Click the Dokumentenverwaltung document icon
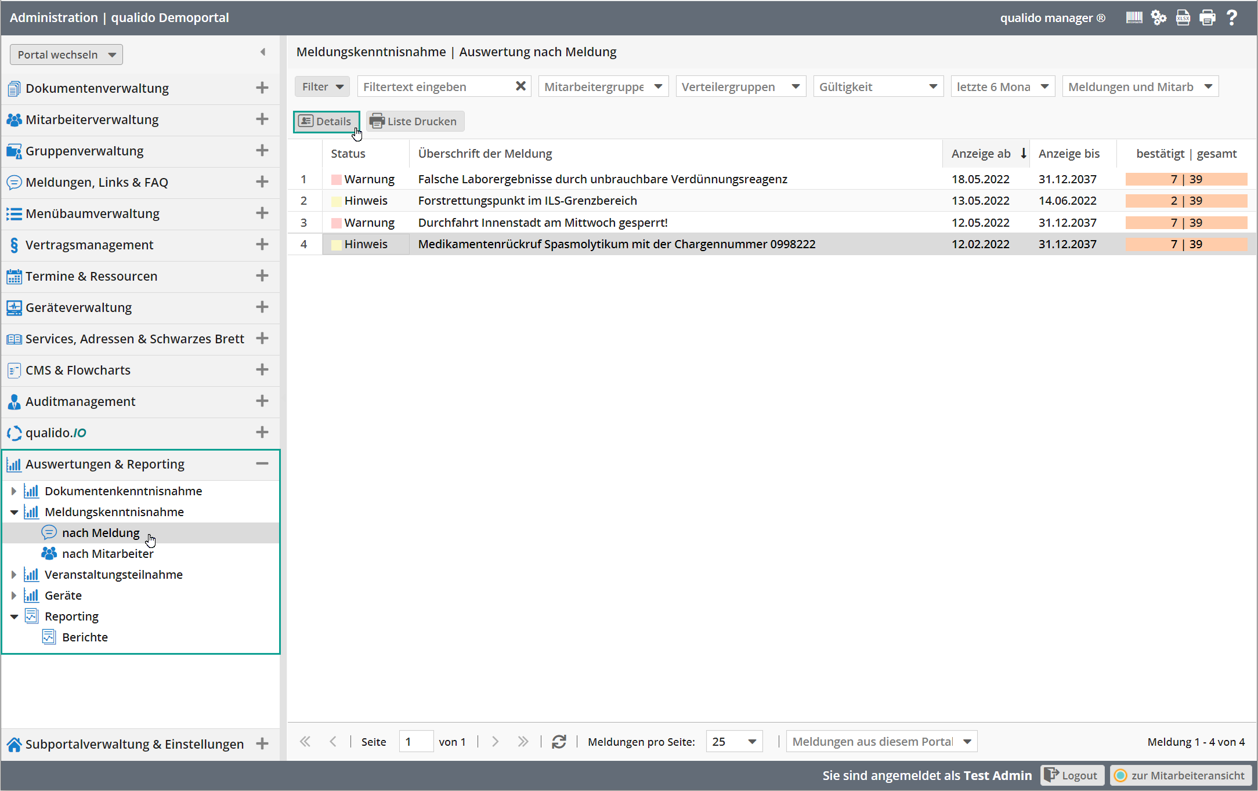This screenshot has width=1258, height=791. tap(14, 88)
